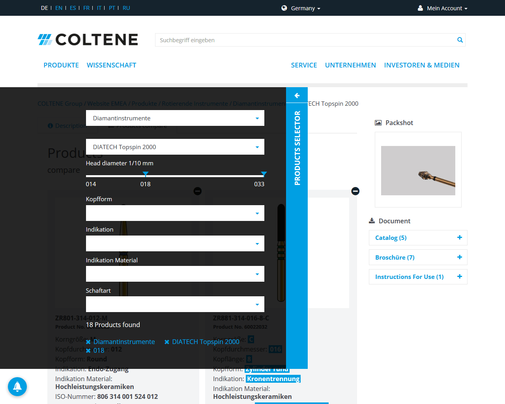Open the Schaftart dropdown
The image size is (505, 404).
175,304
